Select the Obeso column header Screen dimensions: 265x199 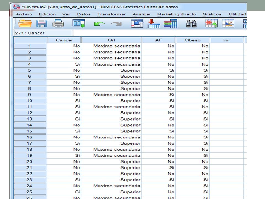[192, 40]
